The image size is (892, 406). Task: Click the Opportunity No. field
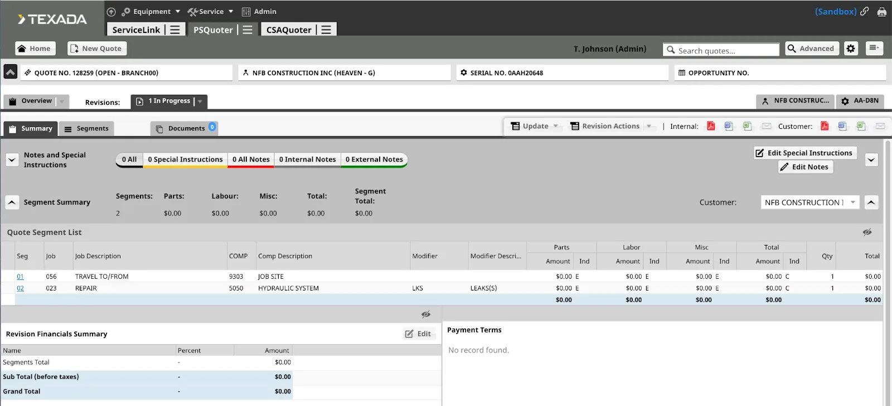click(x=780, y=73)
